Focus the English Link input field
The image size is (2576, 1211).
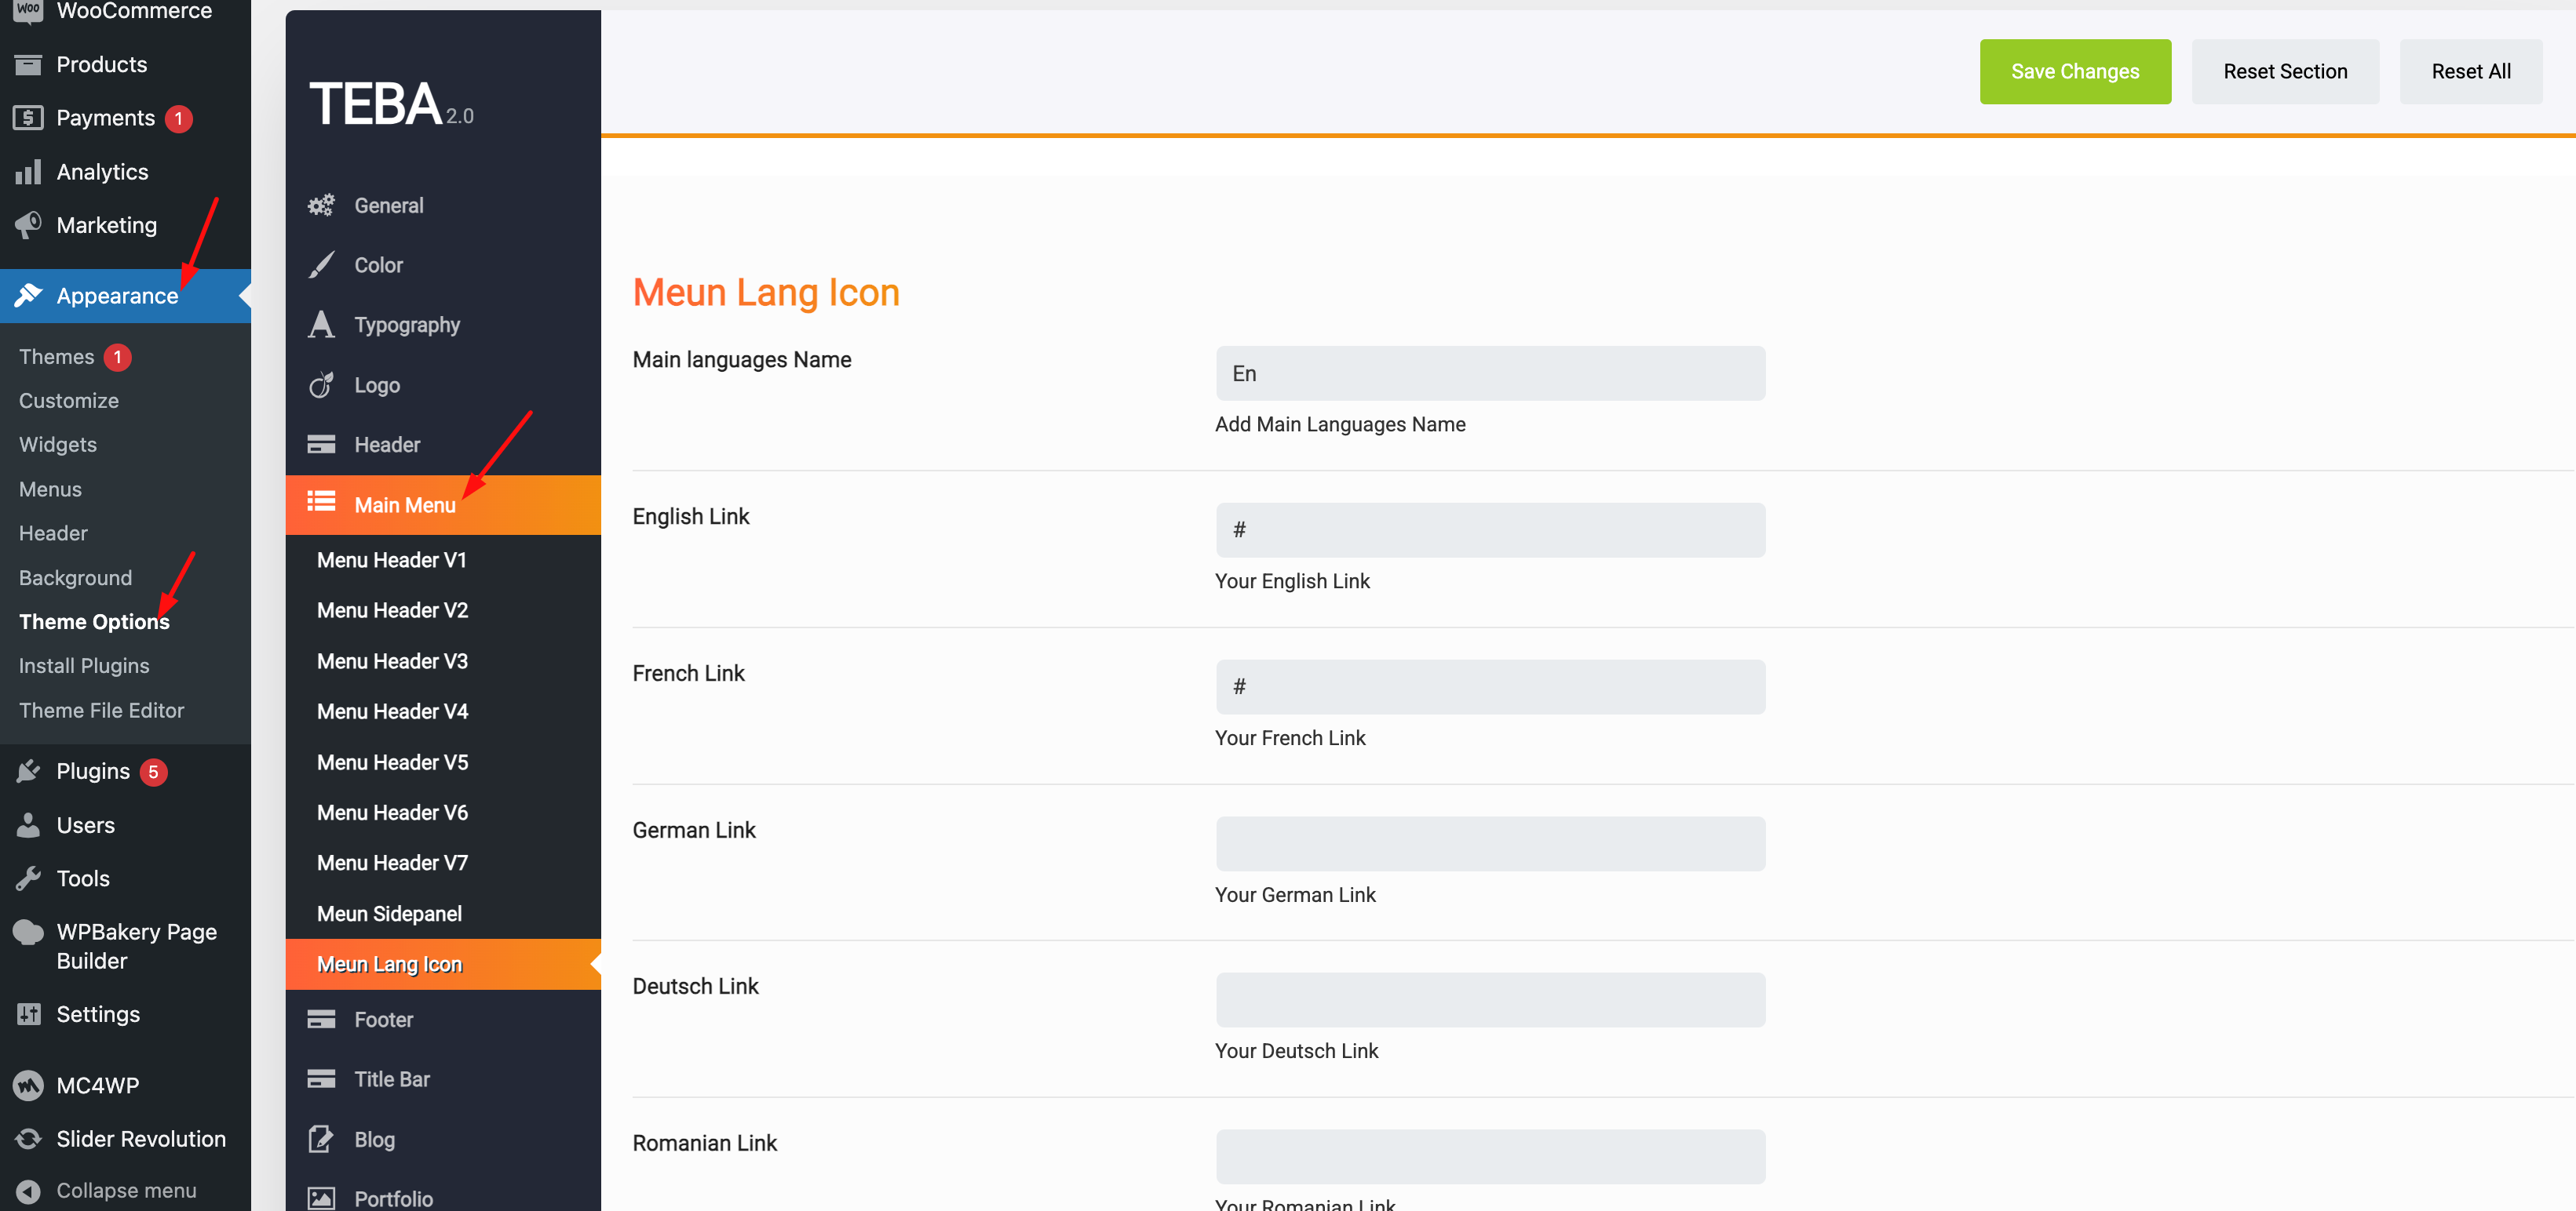coord(1490,530)
